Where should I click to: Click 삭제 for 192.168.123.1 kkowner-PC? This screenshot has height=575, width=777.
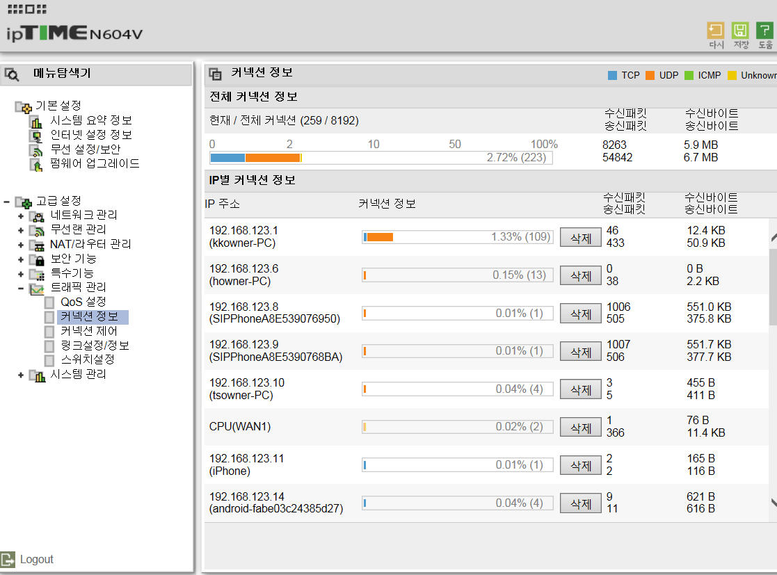pyautogui.click(x=581, y=237)
